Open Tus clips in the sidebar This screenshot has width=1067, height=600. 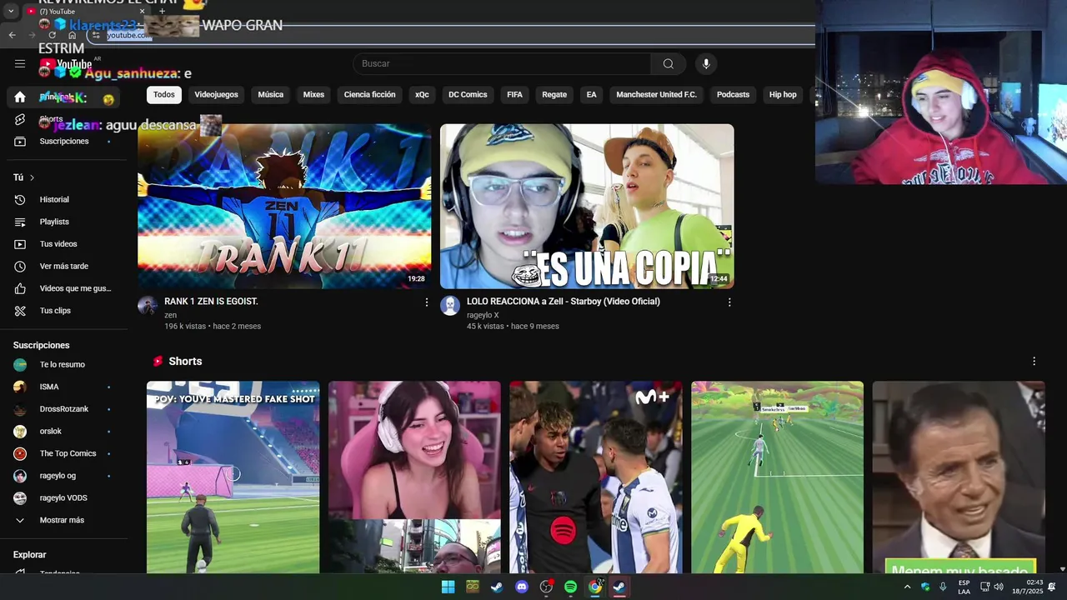coord(63,311)
